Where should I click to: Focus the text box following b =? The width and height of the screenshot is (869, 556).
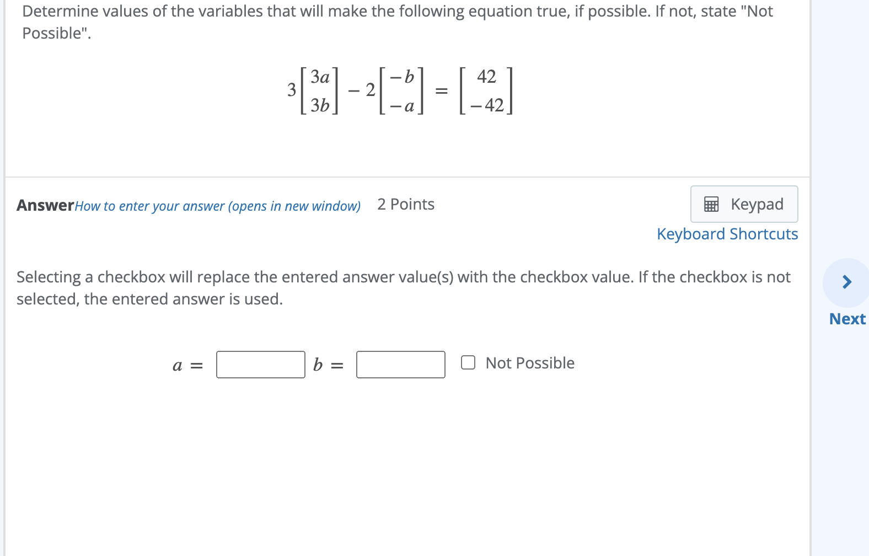tap(400, 365)
